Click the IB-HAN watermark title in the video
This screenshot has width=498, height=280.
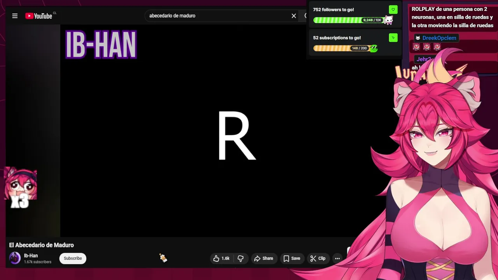coord(101,45)
